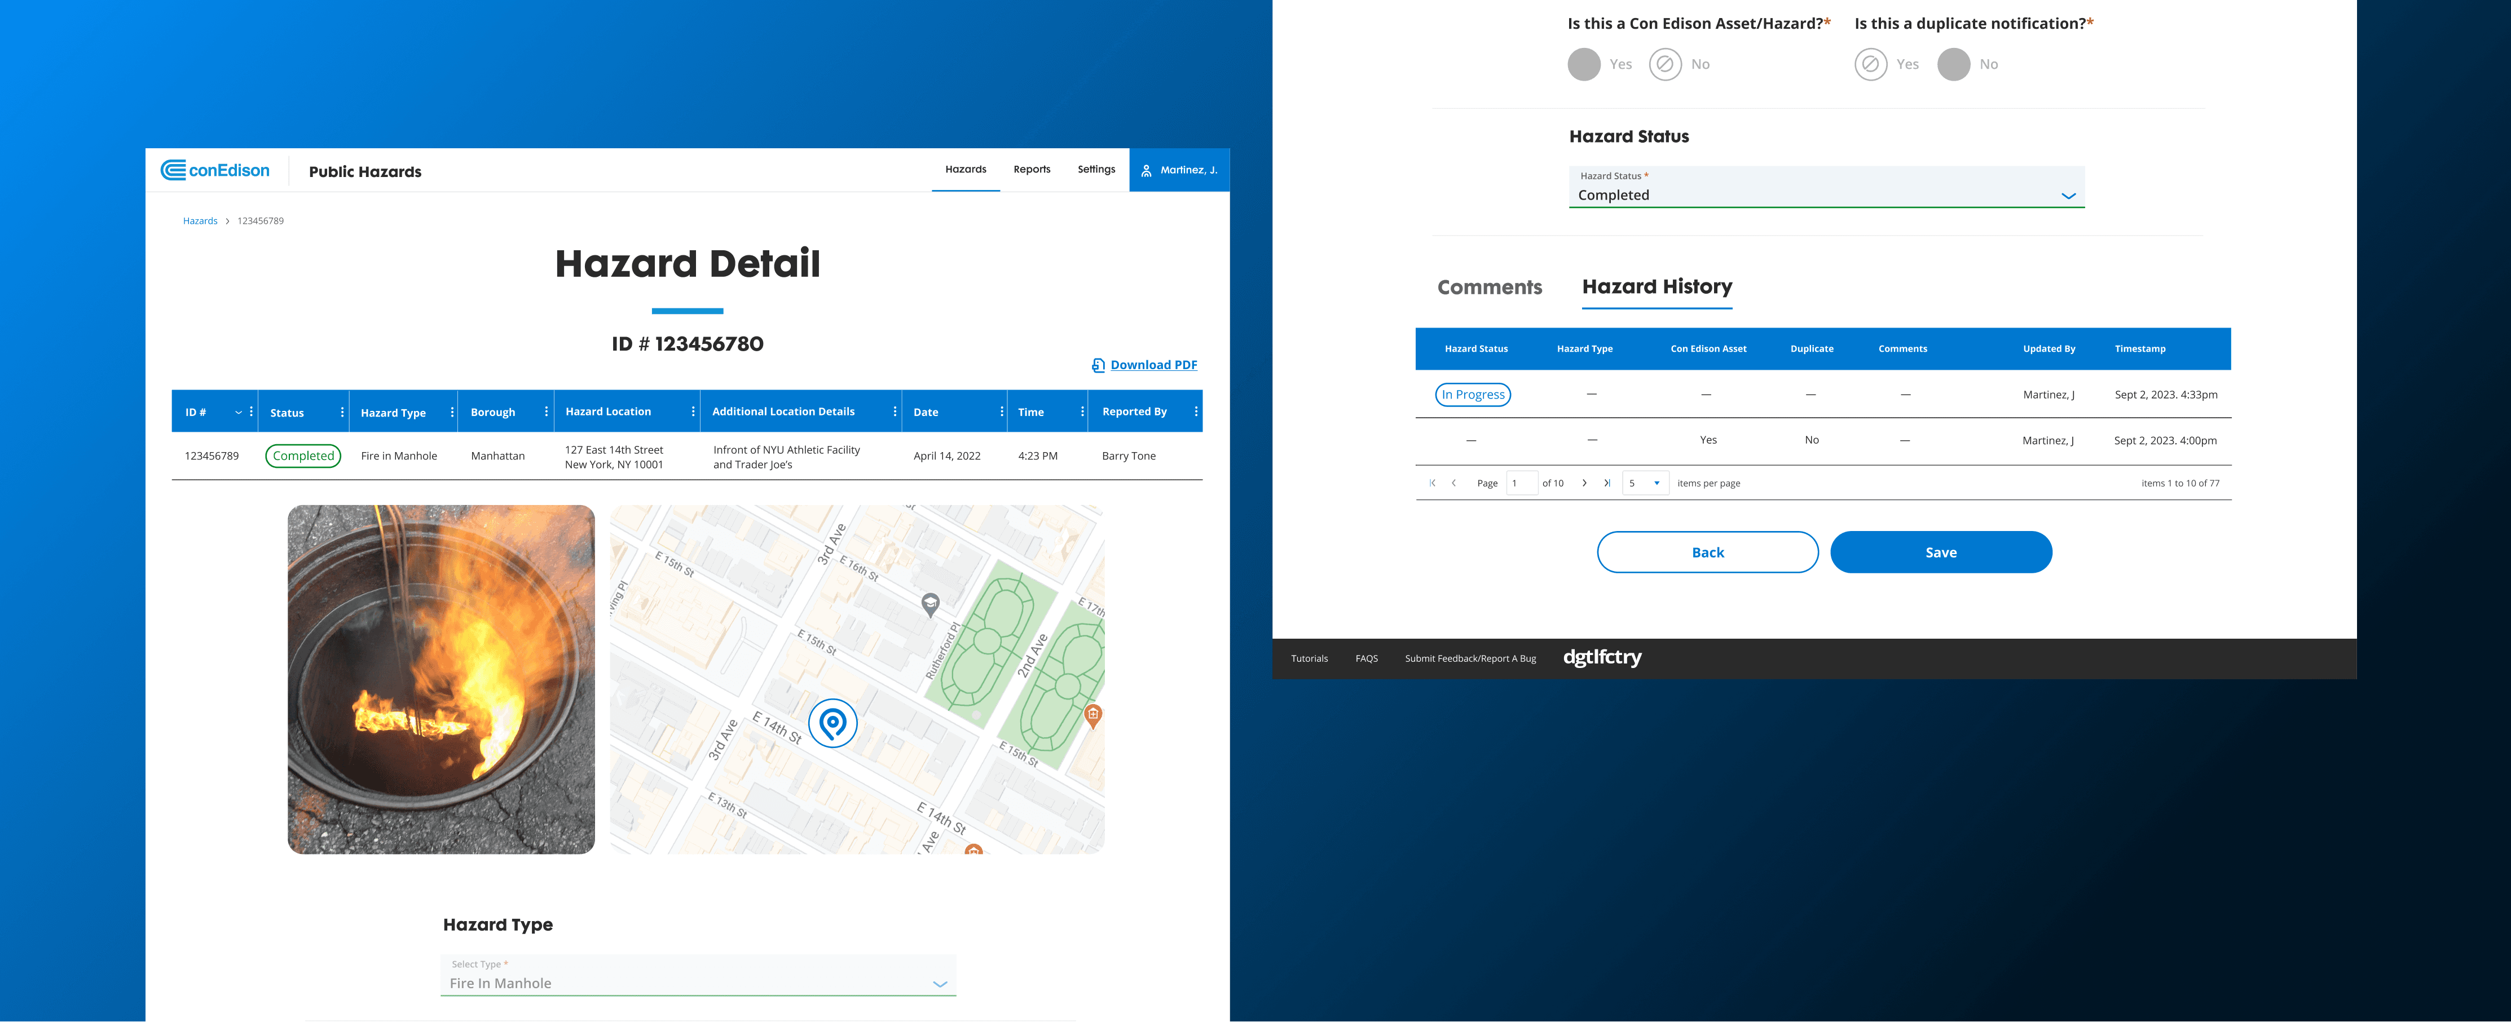Select No for Con Edison Asset/Hazard
The image size is (2511, 1022).
pyautogui.click(x=1666, y=63)
